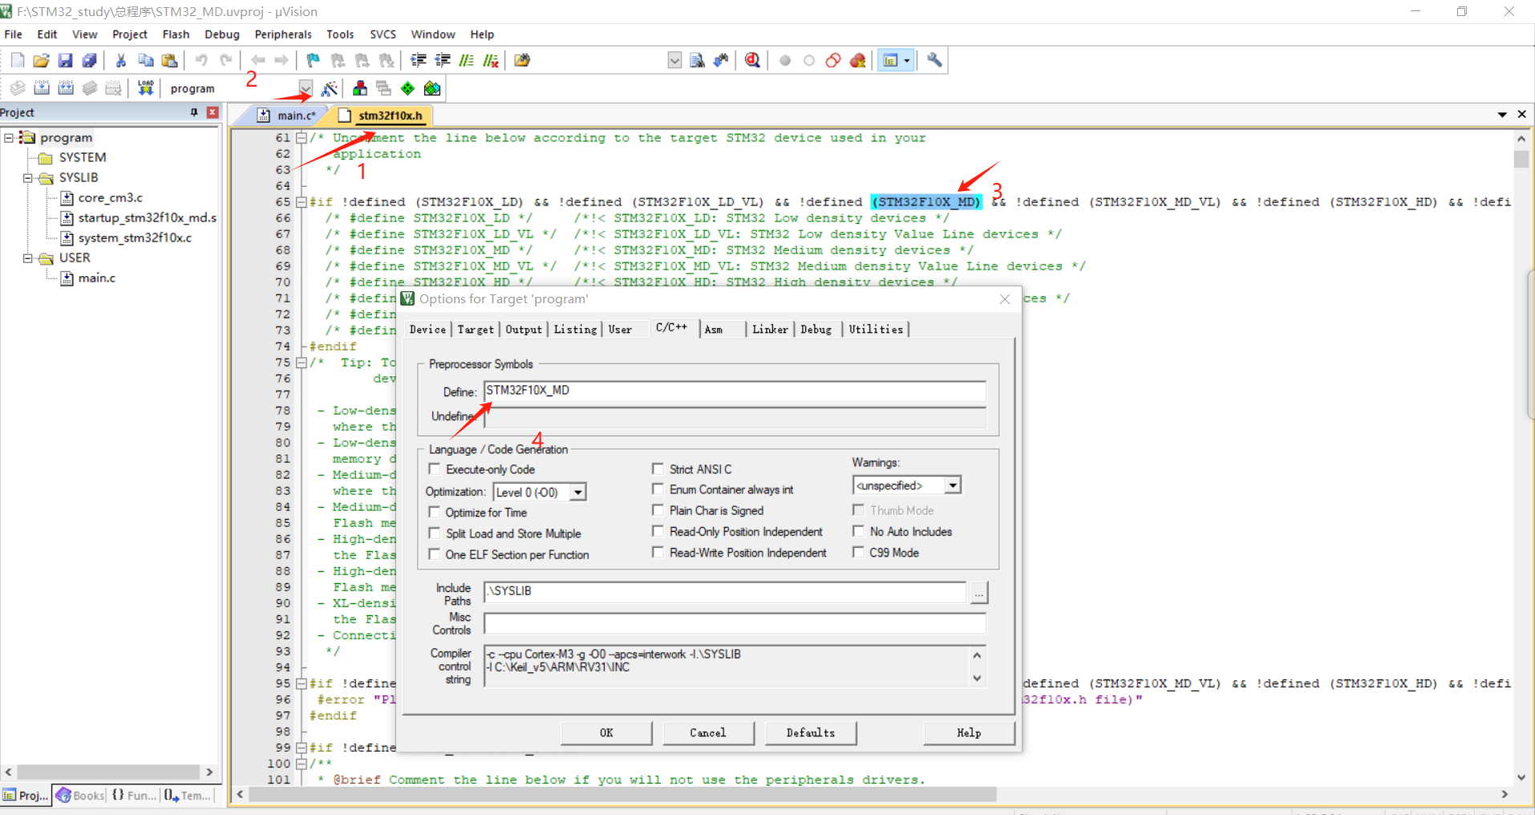Image resolution: width=1535 pixels, height=815 pixels.
Task: Comment selection icon
Action: coord(467,60)
